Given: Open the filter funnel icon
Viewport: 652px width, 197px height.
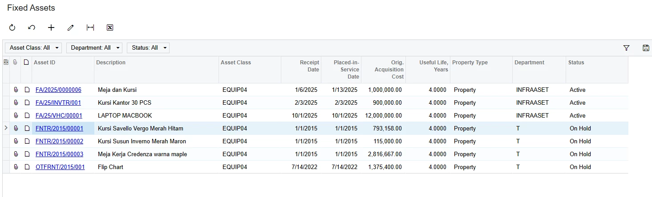Looking at the screenshot, I should (627, 48).
